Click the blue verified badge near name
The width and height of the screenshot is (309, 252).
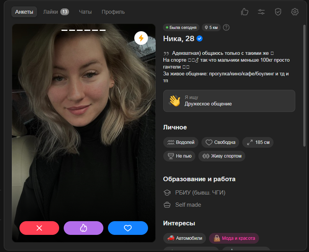click(200, 38)
